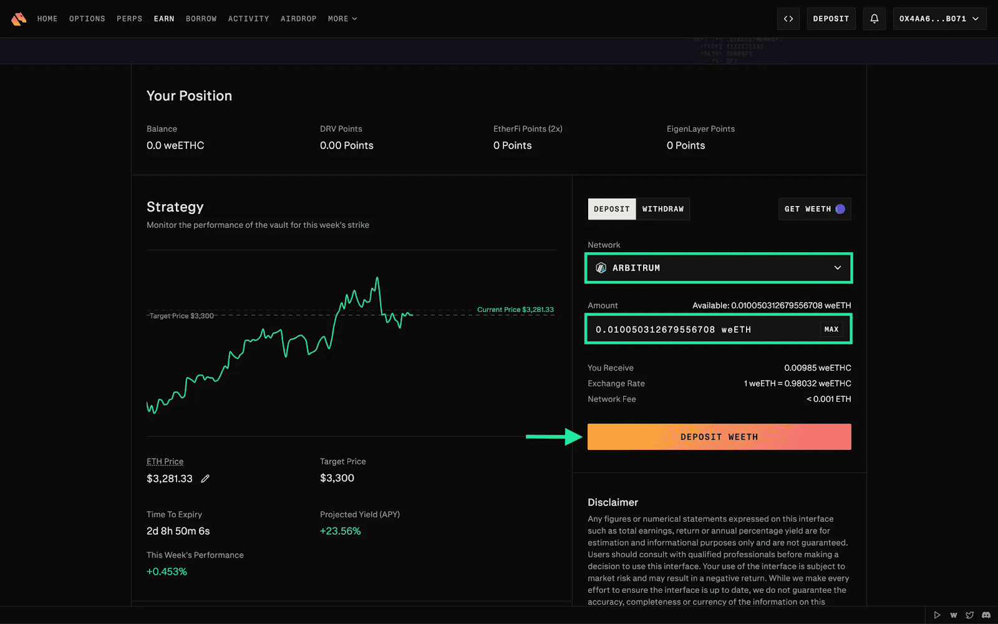Click the play triangle icon in the footer
This screenshot has height=624, width=998.
pyautogui.click(x=937, y=615)
